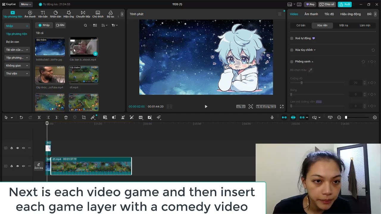Collapse the Phông xanh section arrow
381x214 pixels.
tap(312, 62)
